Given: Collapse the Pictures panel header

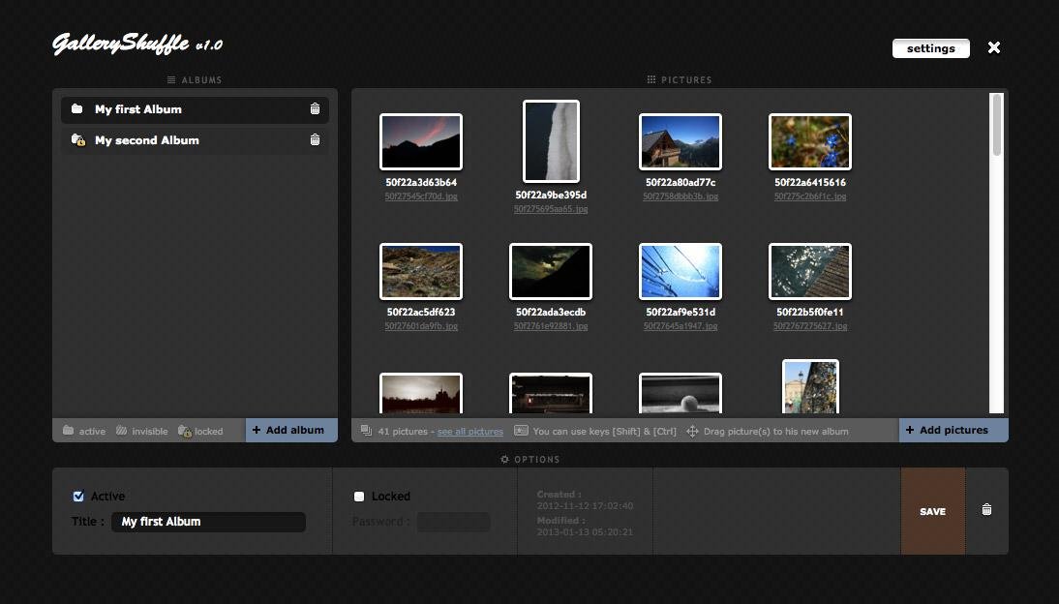Looking at the screenshot, I should pos(680,79).
